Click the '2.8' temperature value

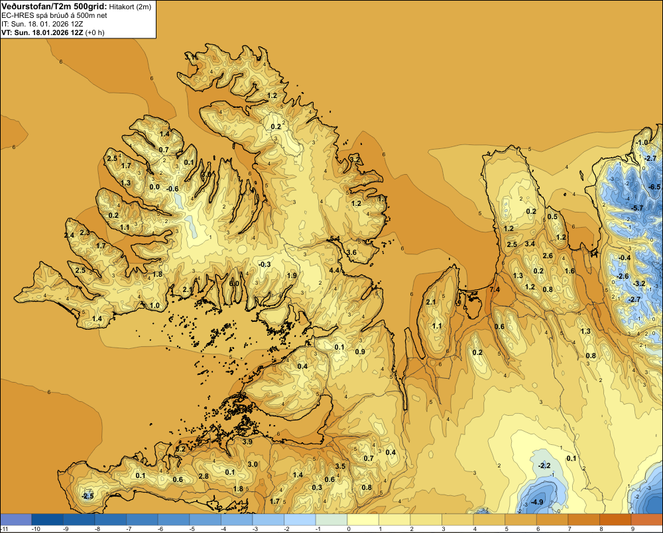204,476
